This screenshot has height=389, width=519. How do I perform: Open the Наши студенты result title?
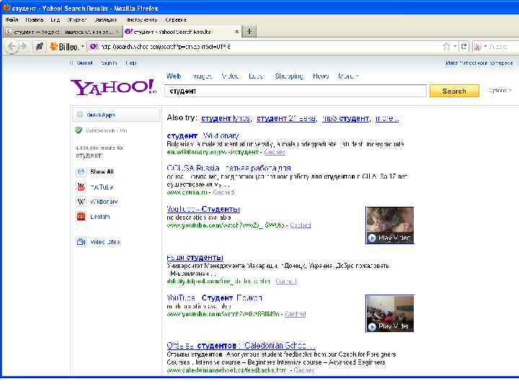click(x=195, y=257)
